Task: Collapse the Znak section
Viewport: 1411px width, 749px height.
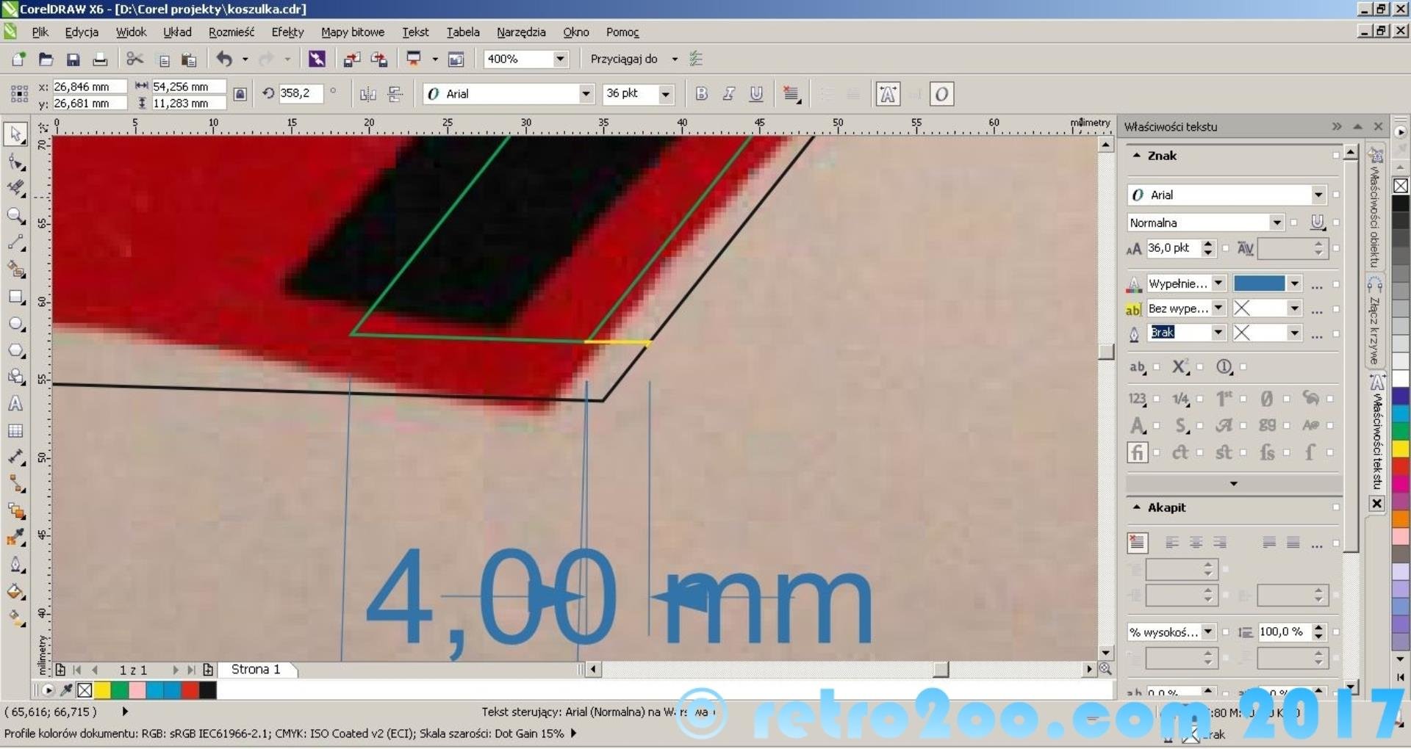Action: click(x=1137, y=156)
